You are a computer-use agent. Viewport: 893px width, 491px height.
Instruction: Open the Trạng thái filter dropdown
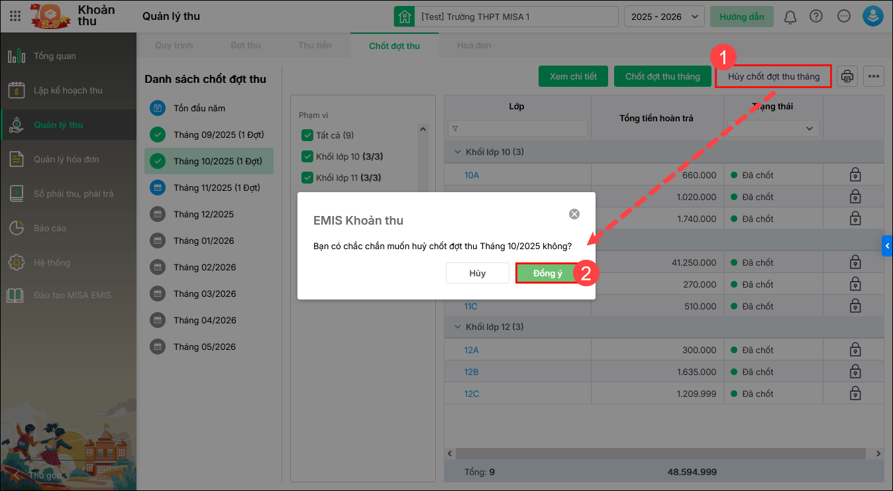click(773, 128)
